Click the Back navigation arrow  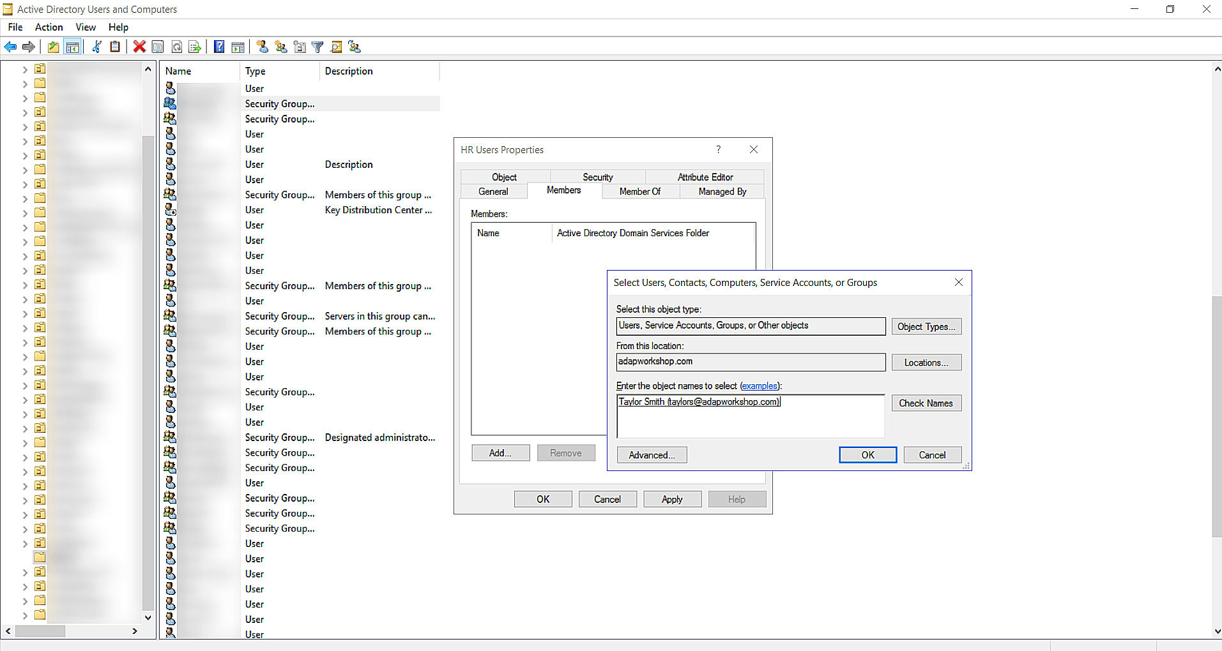pos(10,47)
